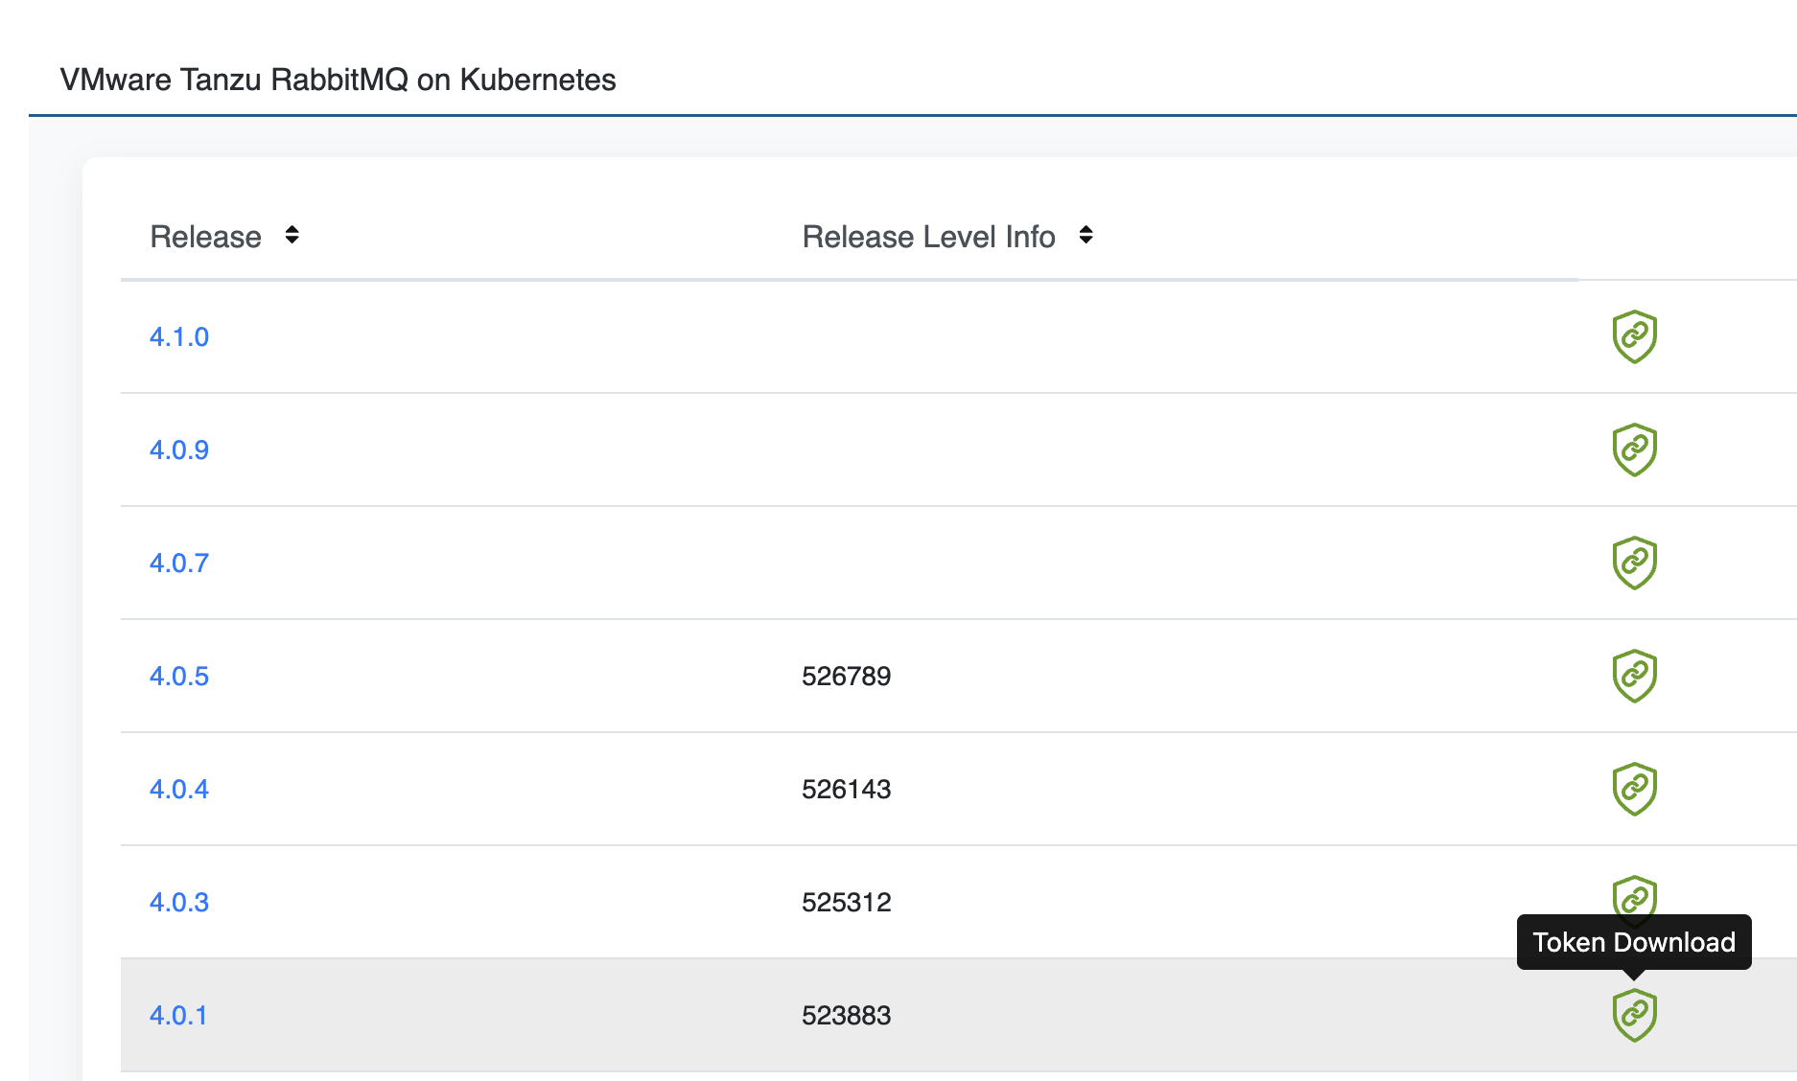The height and width of the screenshot is (1081, 1797).
Task: Open release 4.0.1 link
Action: click(x=178, y=1016)
